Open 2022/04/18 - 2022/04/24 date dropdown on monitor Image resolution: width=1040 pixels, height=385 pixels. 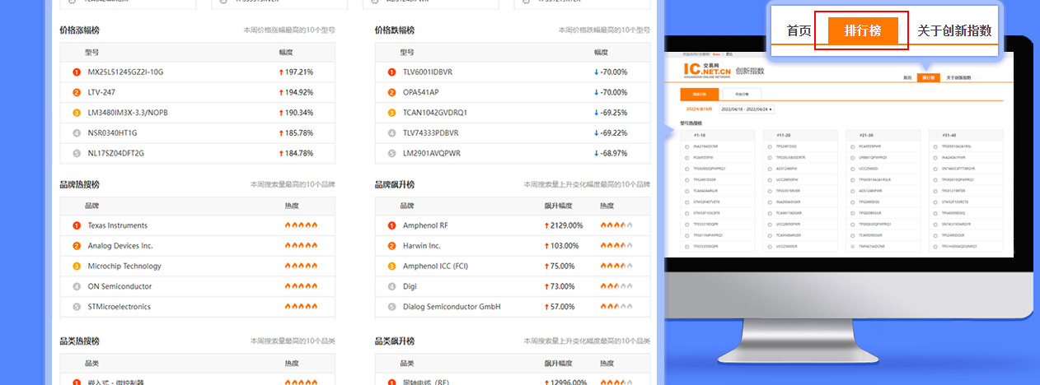[x=747, y=109]
